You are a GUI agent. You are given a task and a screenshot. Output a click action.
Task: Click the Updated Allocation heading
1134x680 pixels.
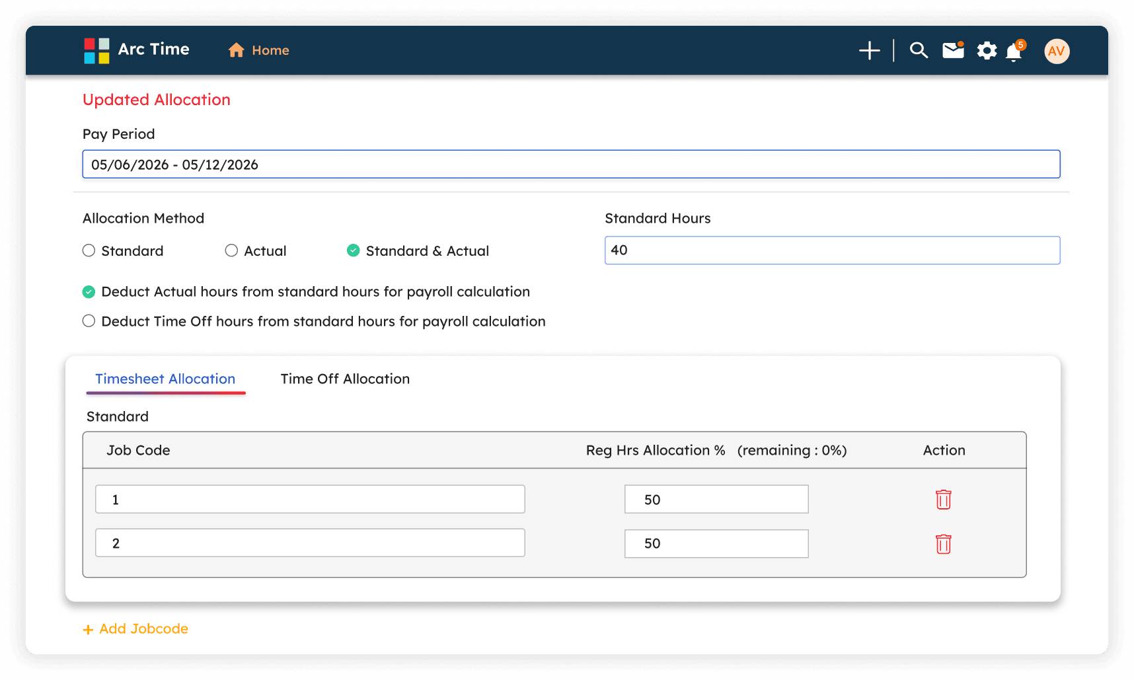pos(157,100)
